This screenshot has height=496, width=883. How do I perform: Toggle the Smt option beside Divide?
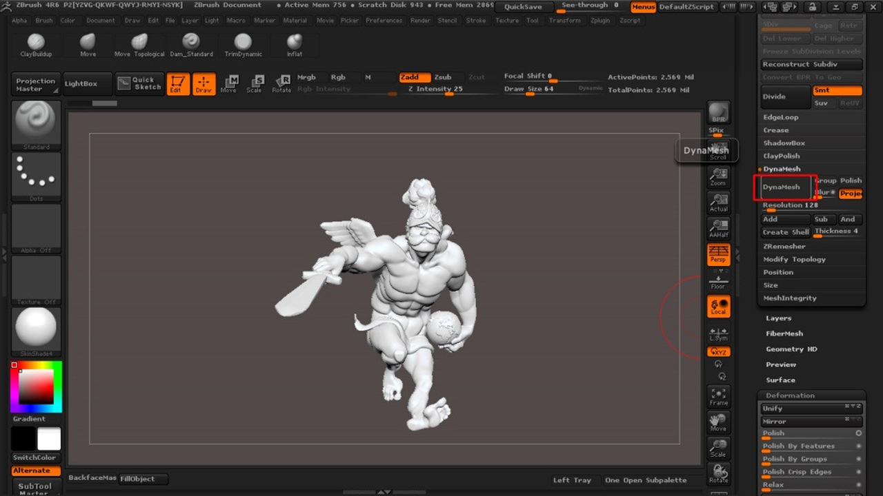837,90
